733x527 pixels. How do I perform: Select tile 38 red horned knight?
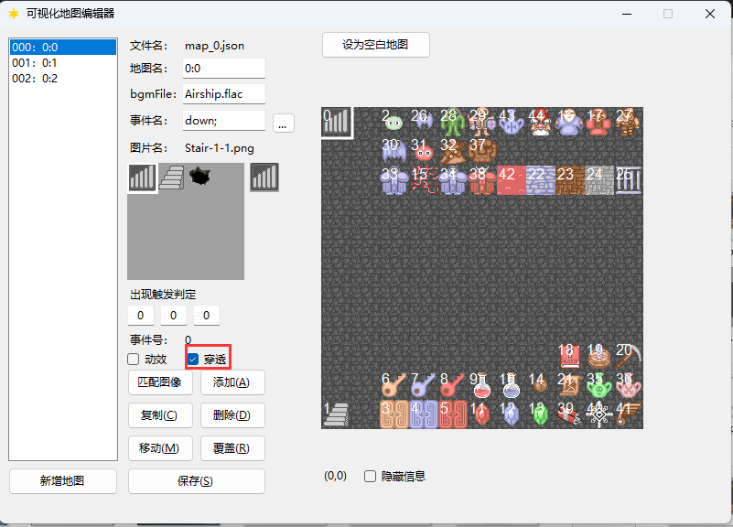click(482, 180)
